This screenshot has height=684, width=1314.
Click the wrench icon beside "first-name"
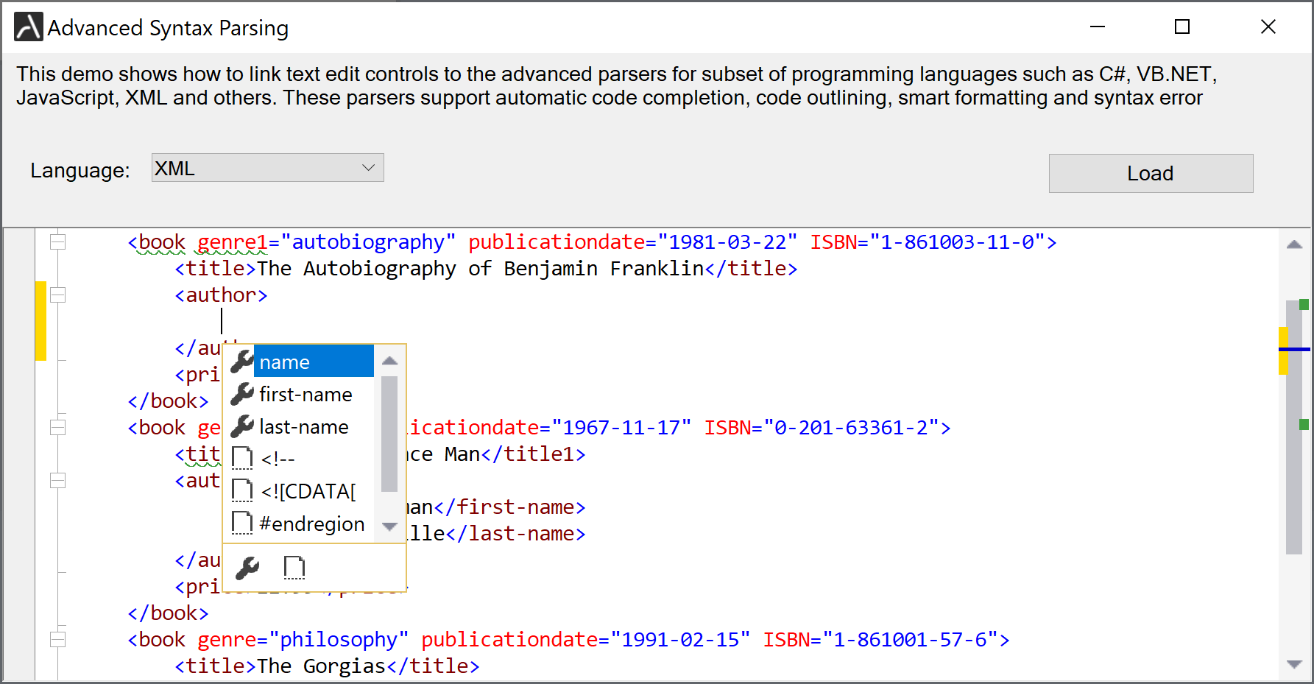(x=241, y=394)
